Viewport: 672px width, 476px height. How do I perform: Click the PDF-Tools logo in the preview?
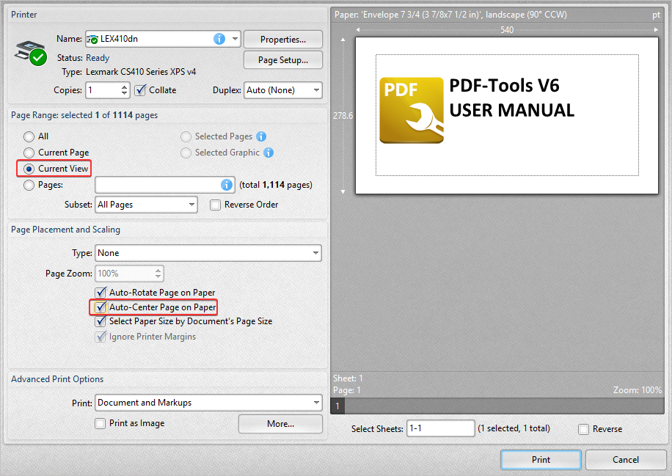[x=412, y=110]
